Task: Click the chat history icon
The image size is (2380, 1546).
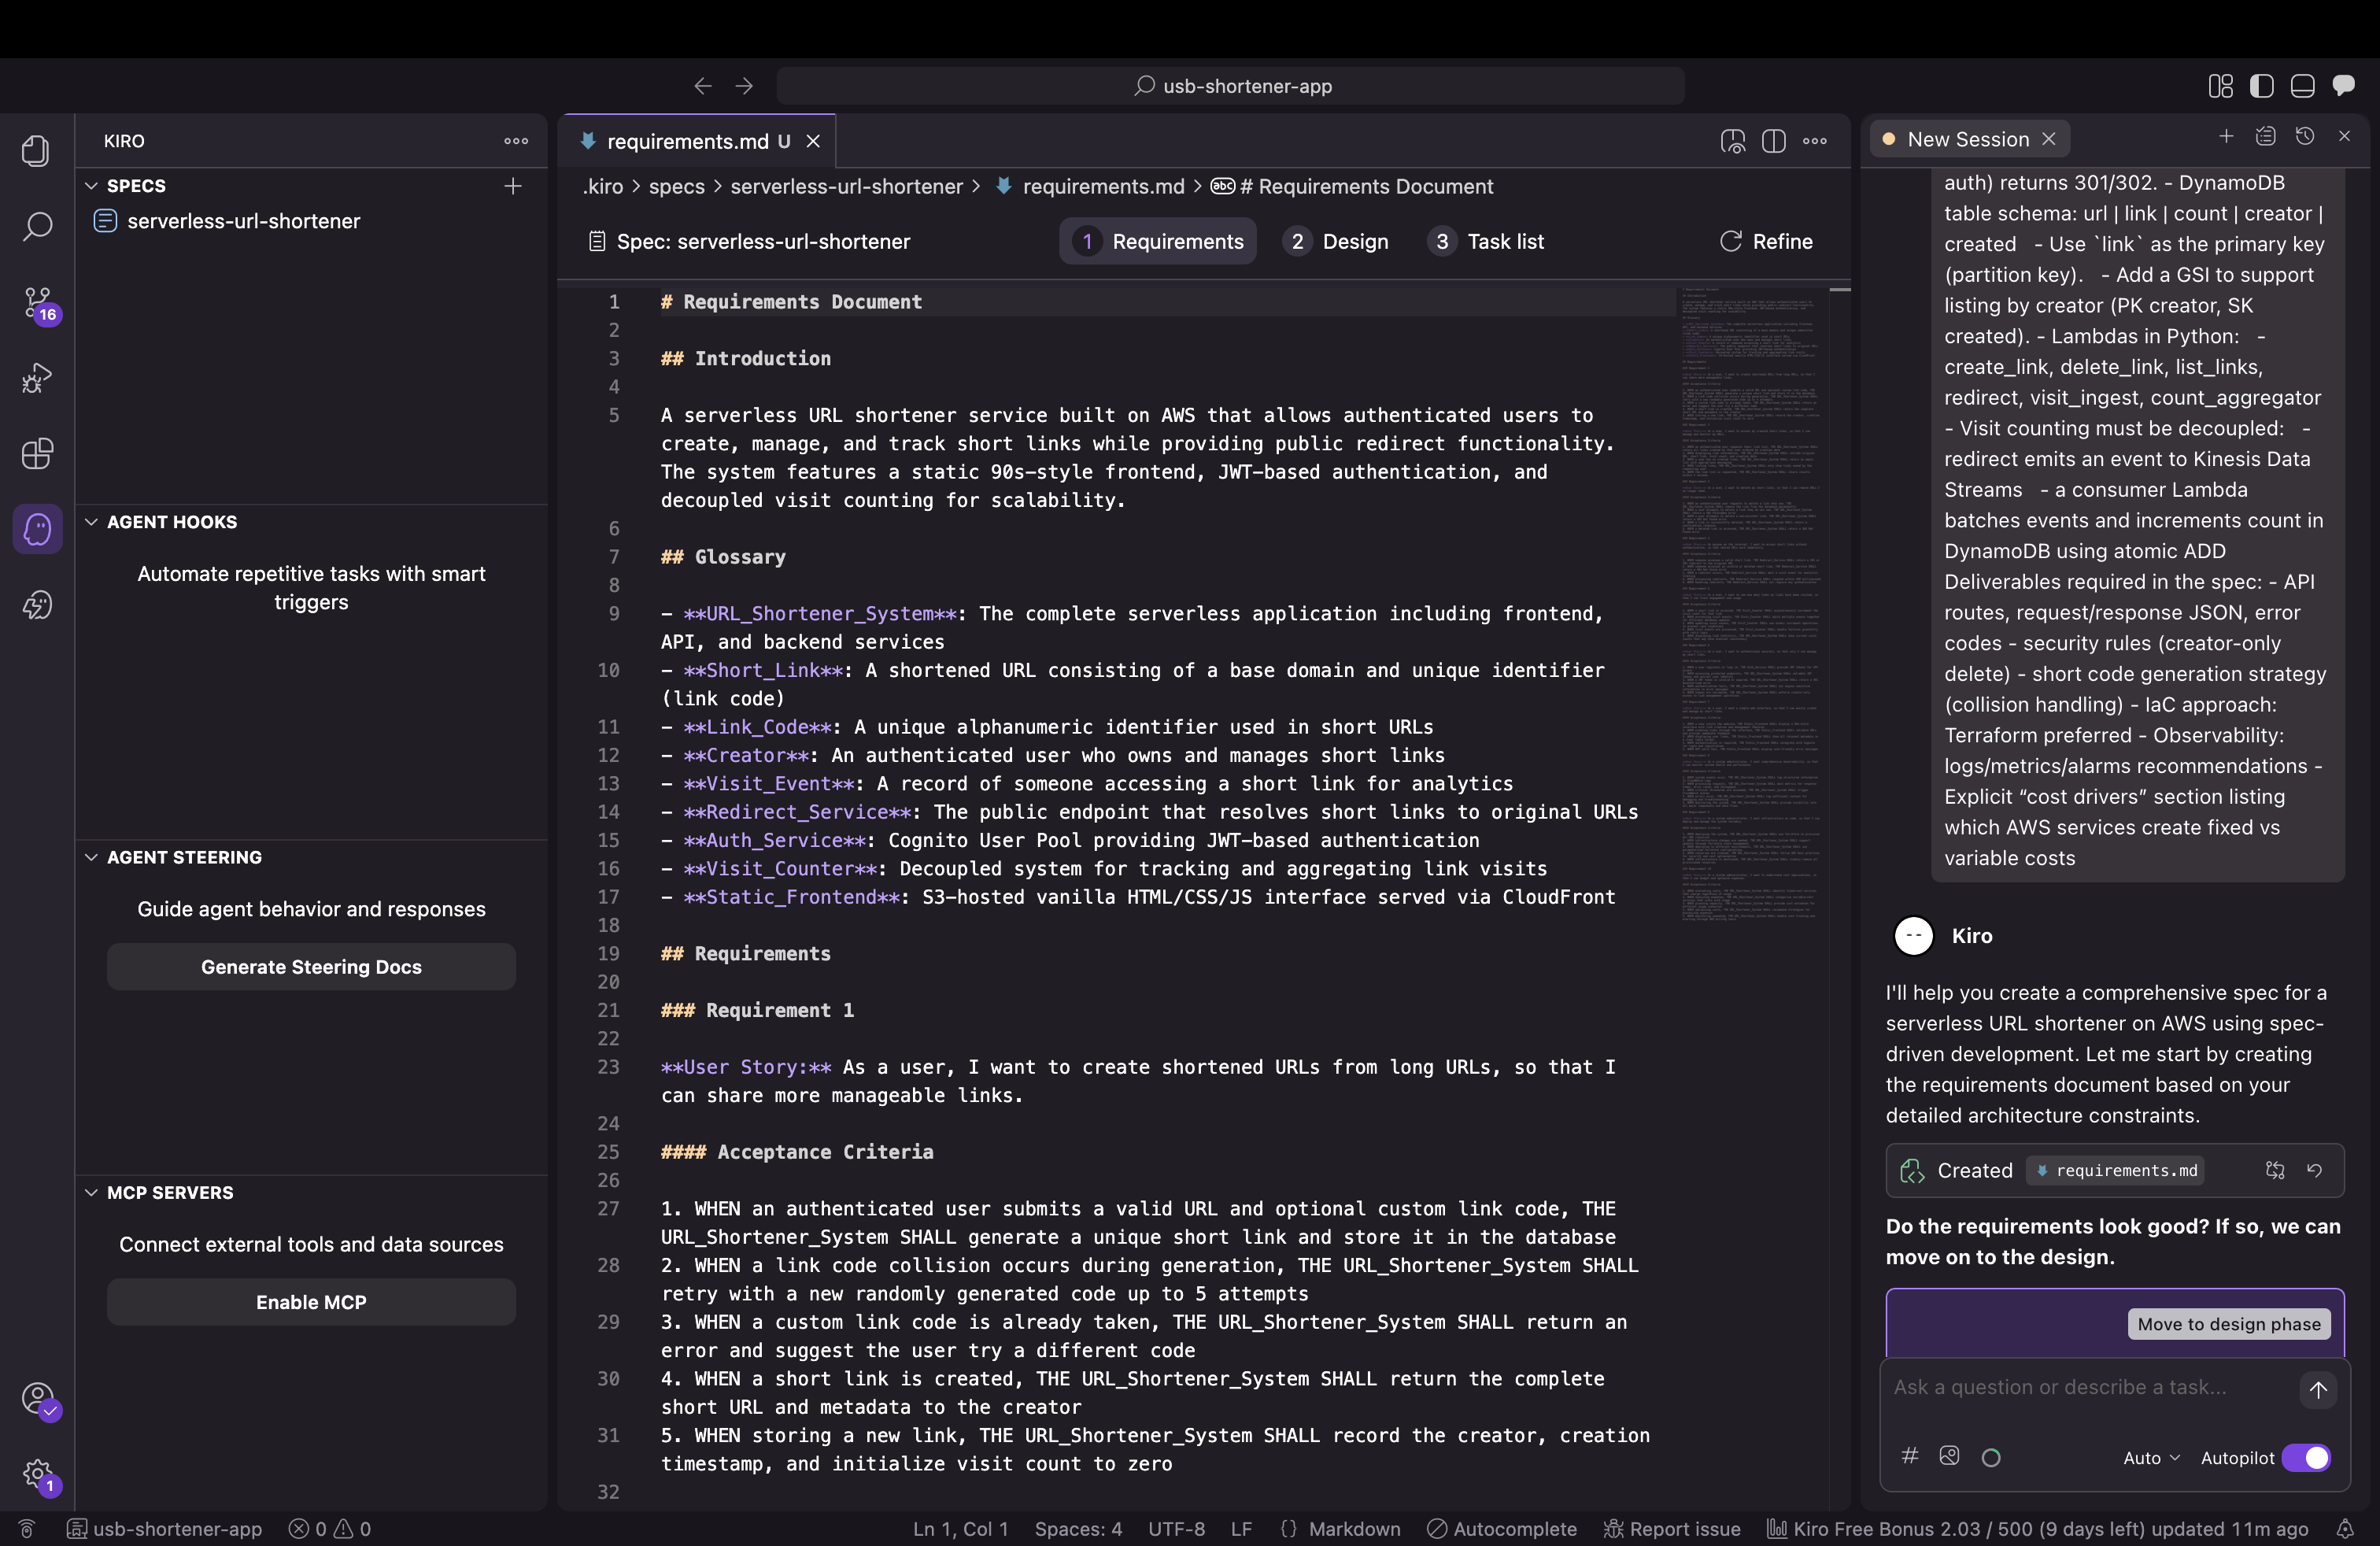Action: coord(2305,137)
